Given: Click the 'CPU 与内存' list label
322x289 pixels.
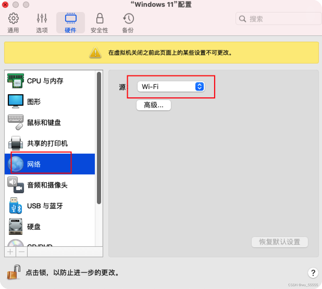Looking at the screenshot, I should [x=45, y=81].
